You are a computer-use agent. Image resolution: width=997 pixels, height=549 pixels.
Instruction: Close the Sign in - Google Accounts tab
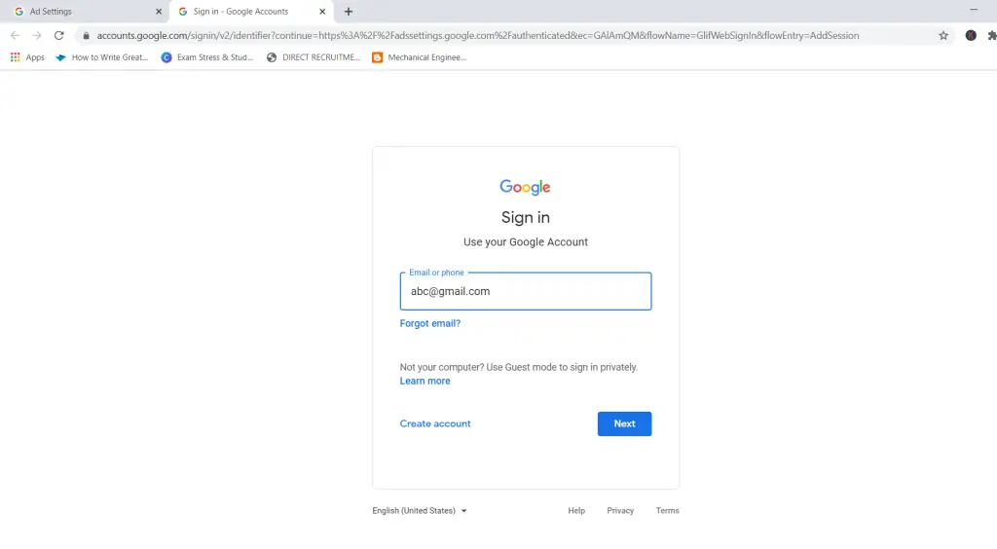tap(322, 12)
